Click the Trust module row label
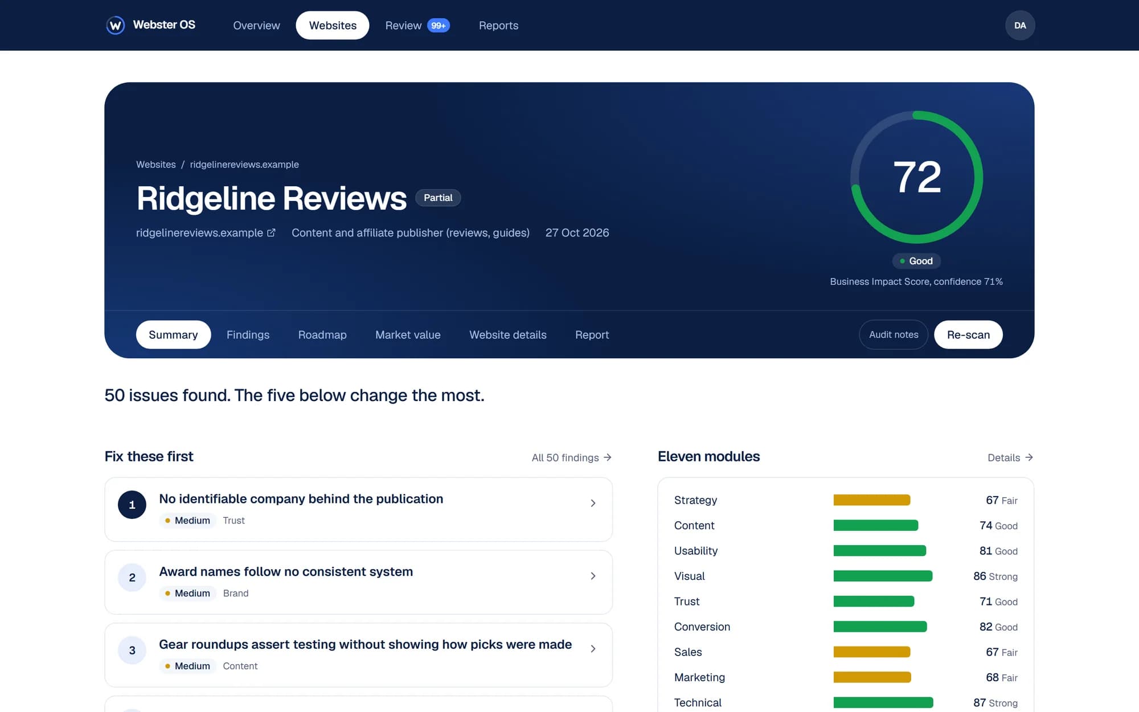 point(687,601)
